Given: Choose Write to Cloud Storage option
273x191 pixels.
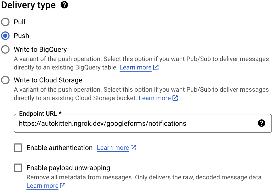Looking at the screenshot, I should pos(5,80).
